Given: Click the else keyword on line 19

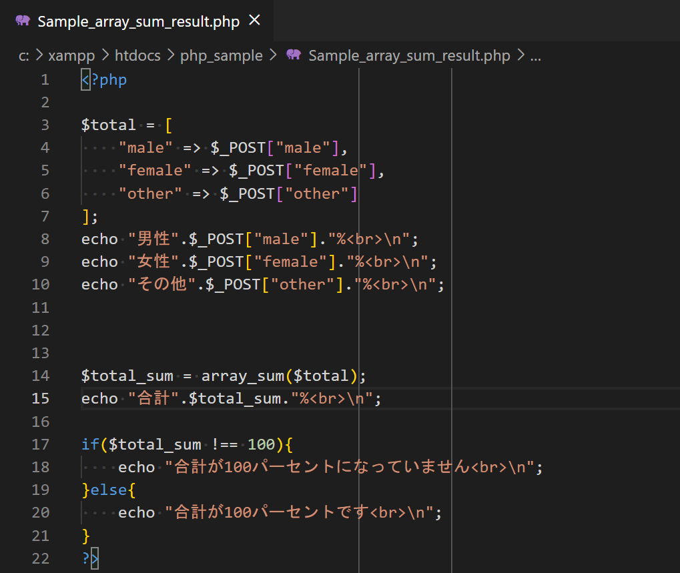Looking at the screenshot, I should tap(108, 490).
